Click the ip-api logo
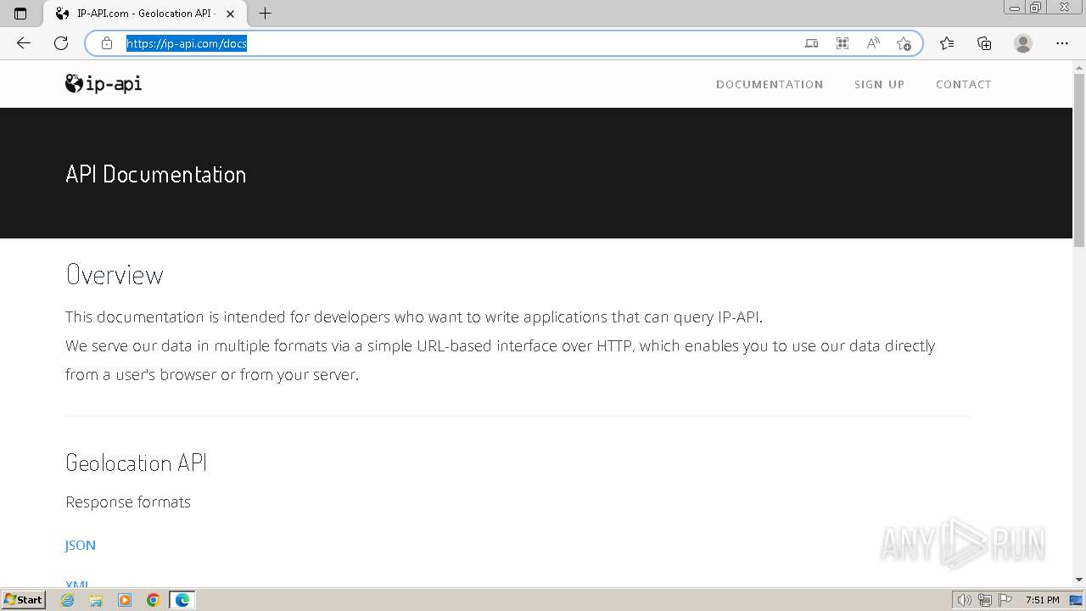 point(104,83)
